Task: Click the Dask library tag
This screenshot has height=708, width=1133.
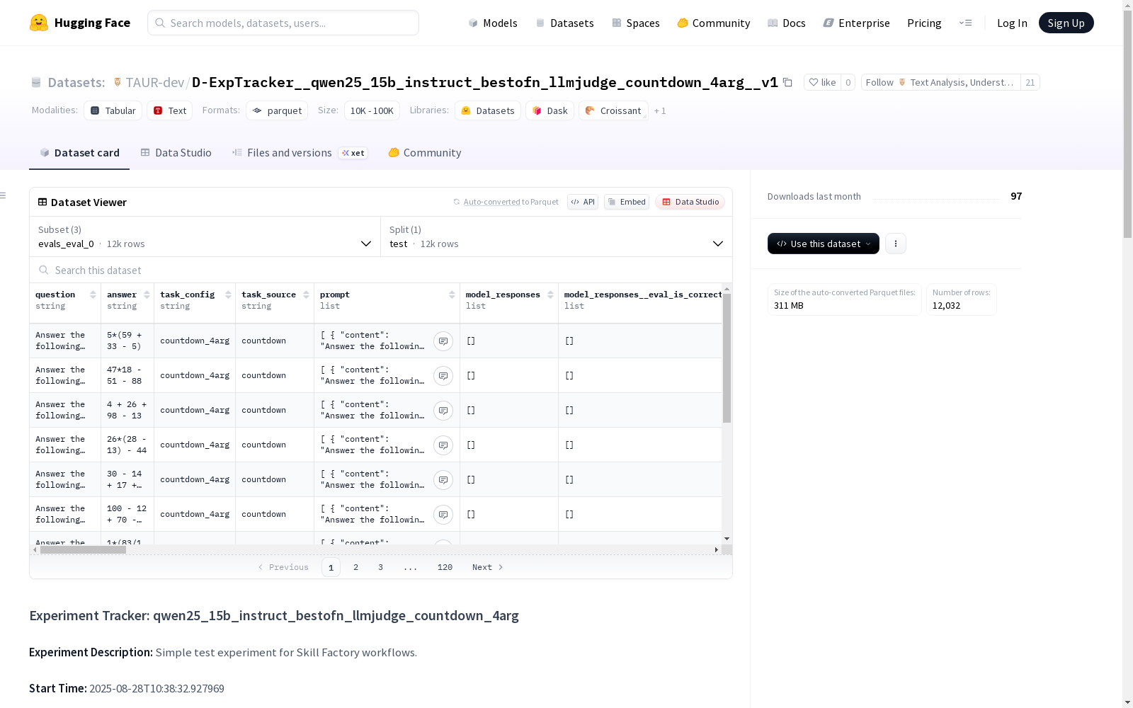Action: pyautogui.click(x=550, y=110)
